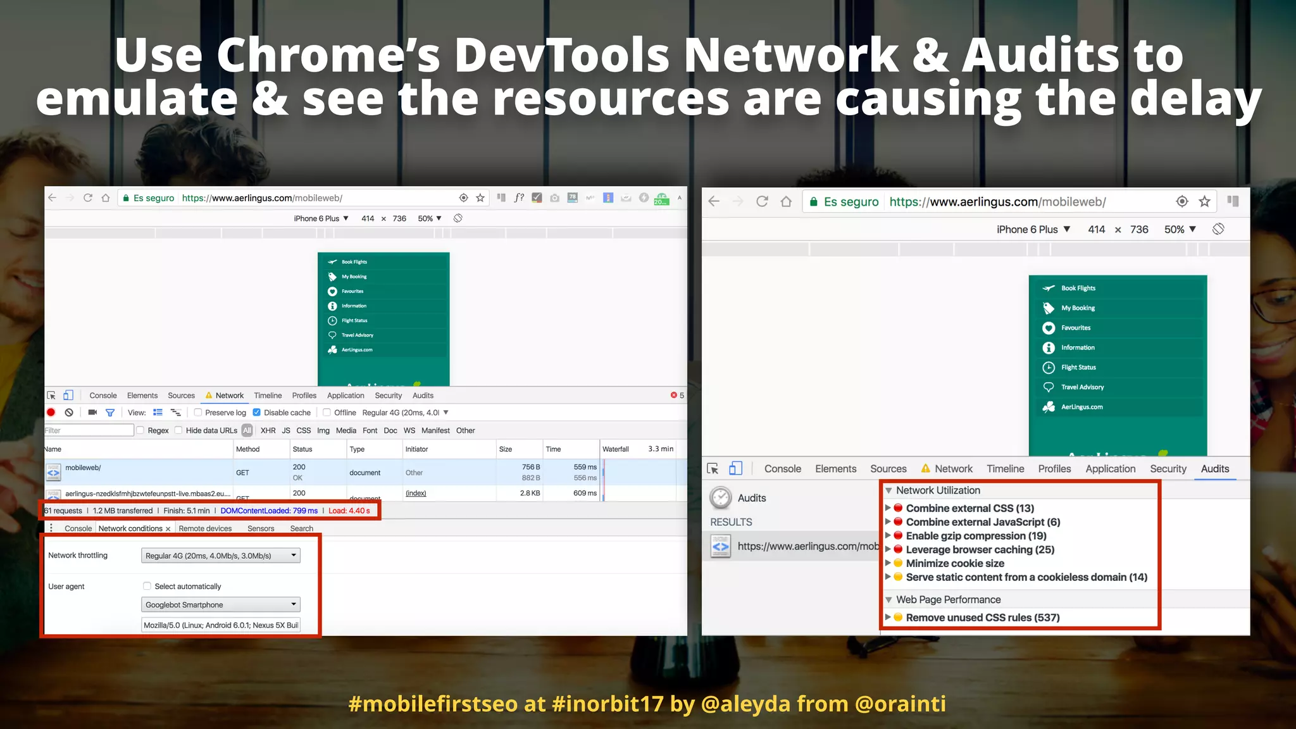Bookmark page with star in right window
This screenshot has width=1296, height=729.
[1204, 201]
